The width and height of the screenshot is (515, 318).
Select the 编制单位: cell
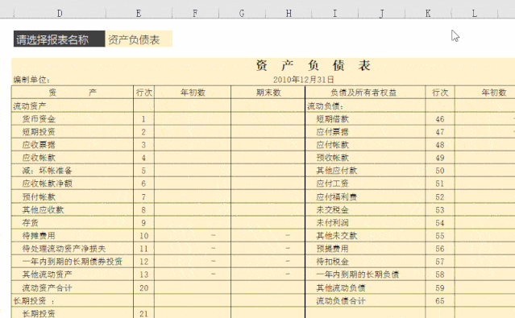point(31,80)
